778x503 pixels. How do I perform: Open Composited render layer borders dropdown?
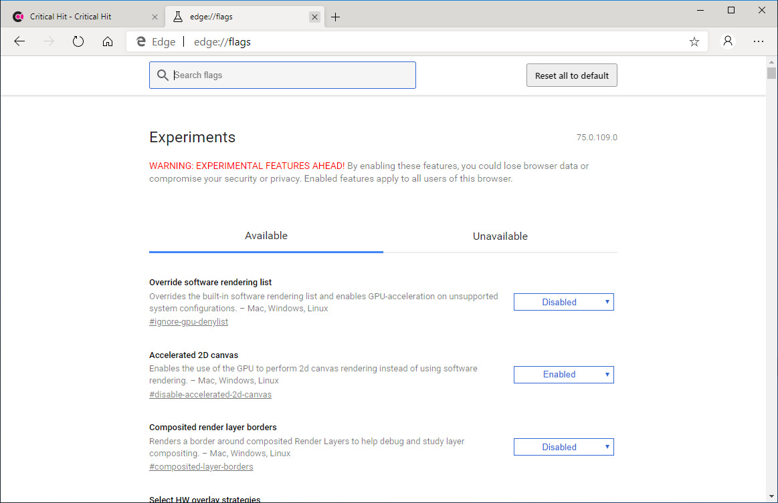(x=563, y=447)
